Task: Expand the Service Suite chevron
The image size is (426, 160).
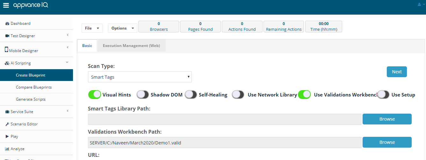Action: [x=68, y=111]
